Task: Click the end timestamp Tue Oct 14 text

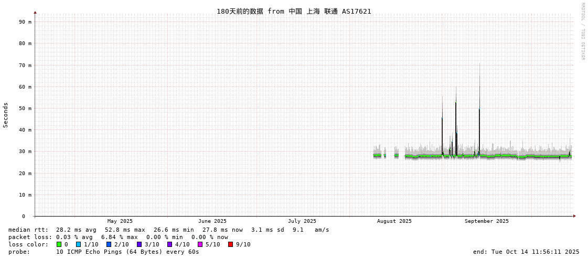Action: (x=526, y=252)
